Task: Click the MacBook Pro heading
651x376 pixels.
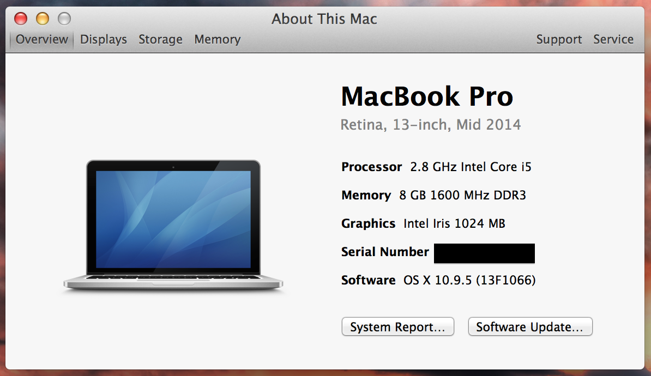Action: (x=427, y=96)
